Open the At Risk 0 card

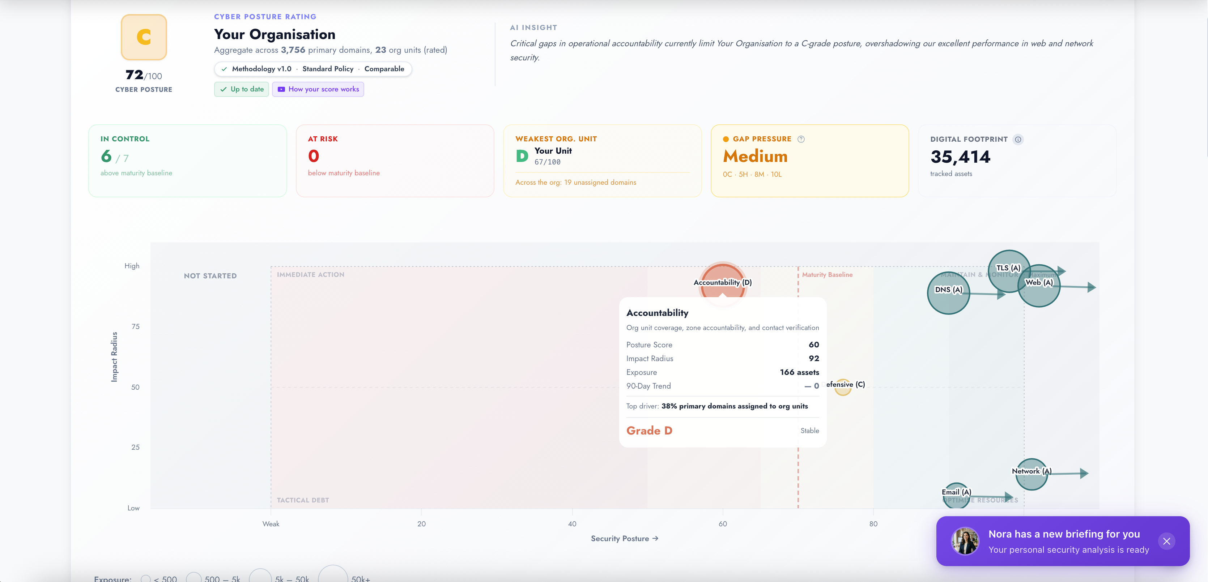click(x=395, y=161)
